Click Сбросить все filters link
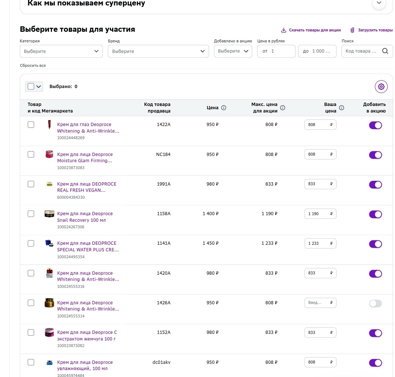The width and height of the screenshot is (395, 377). (x=33, y=65)
